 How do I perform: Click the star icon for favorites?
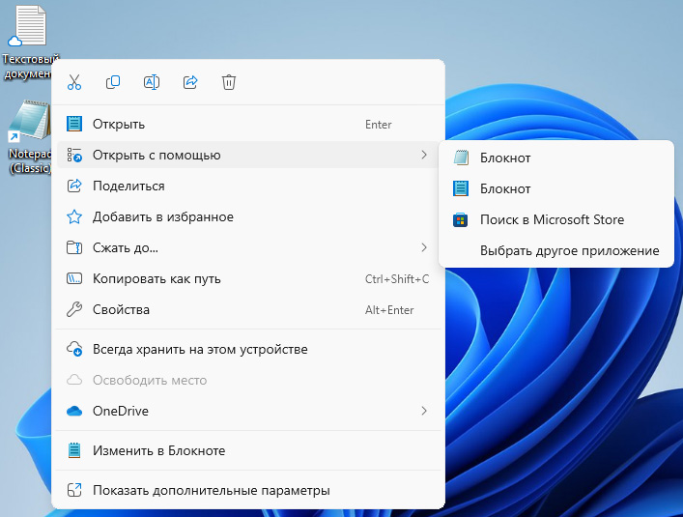point(74,216)
